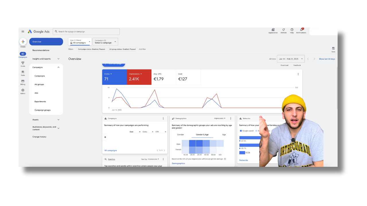Screen dimensions: 367x206
Task: Select the Campaigns icon in left sidebar
Action: click(x=23, y=54)
